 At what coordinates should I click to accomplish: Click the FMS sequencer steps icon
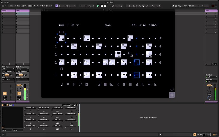tap(68, 25)
